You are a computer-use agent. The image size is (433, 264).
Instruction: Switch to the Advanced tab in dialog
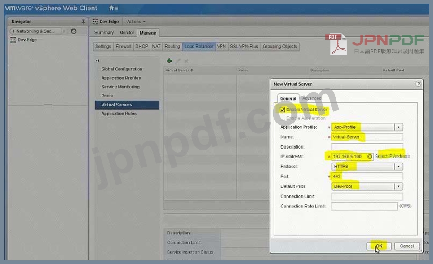[311, 98]
